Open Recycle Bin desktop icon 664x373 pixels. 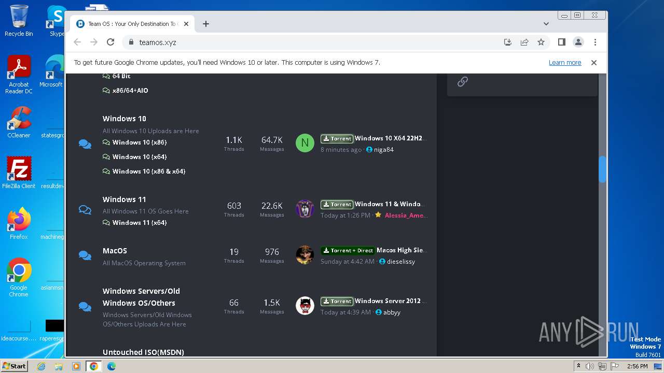click(x=19, y=20)
